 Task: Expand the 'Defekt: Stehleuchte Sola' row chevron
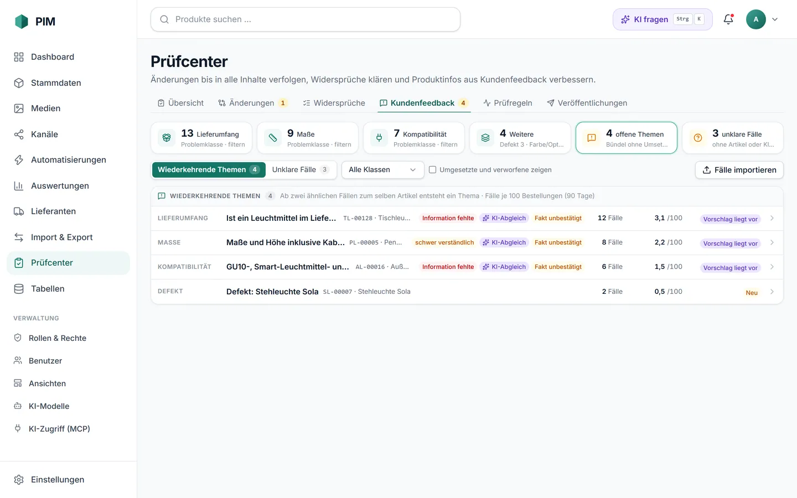click(772, 292)
